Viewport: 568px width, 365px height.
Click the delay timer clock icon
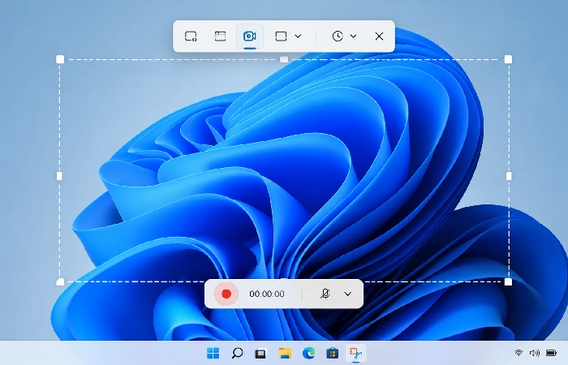tap(338, 36)
